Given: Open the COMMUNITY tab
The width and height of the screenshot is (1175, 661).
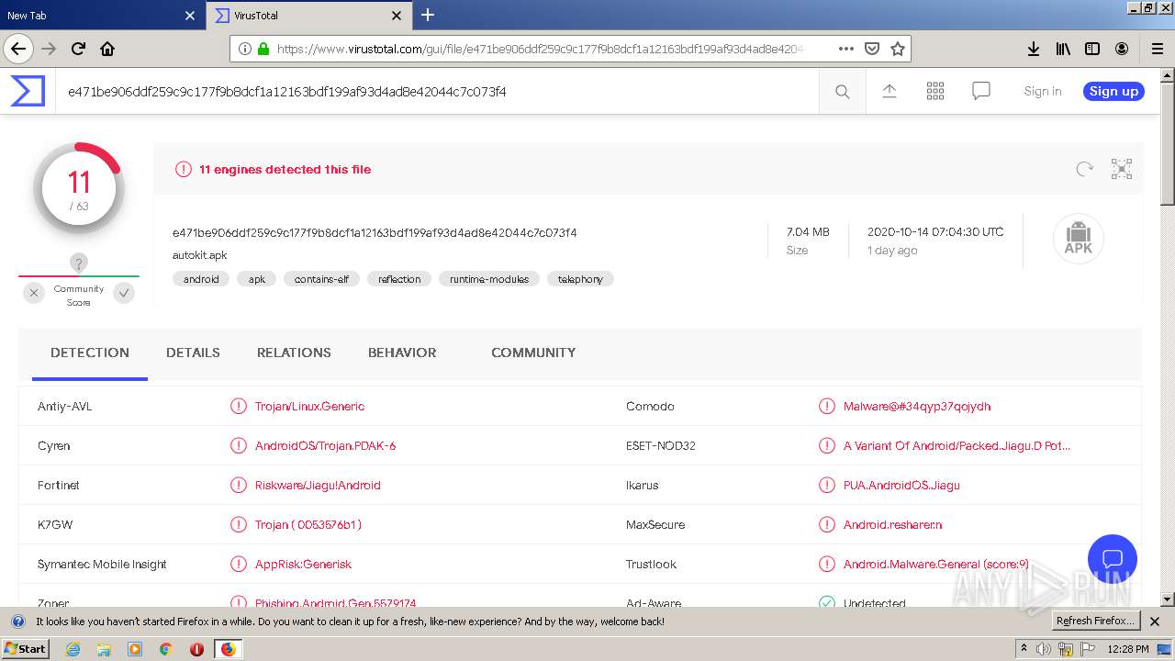Looking at the screenshot, I should point(533,353).
